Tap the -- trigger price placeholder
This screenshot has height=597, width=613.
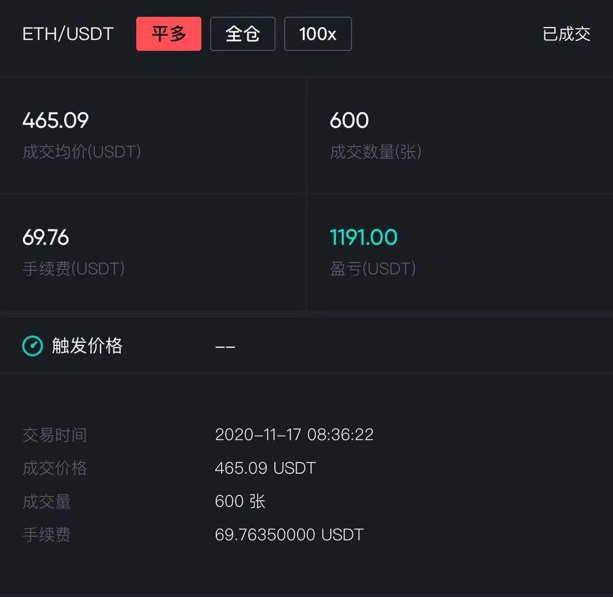(x=225, y=345)
